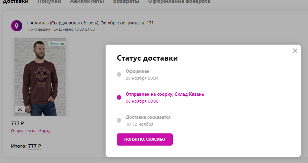Click the date 08 ноября 00:06

[x=142, y=101]
